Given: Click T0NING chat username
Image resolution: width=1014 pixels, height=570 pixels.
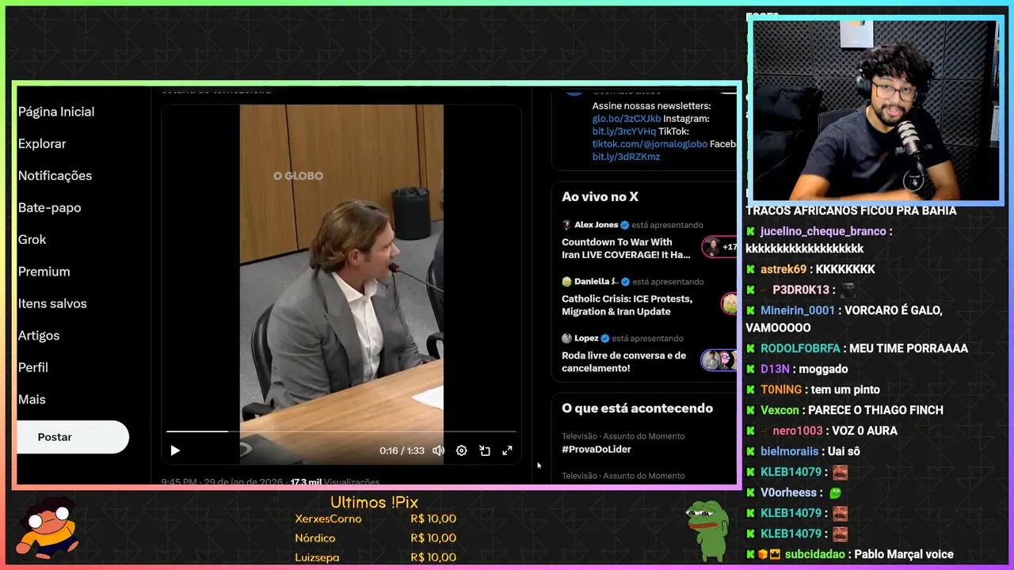Looking at the screenshot, I should click(782, 389).
